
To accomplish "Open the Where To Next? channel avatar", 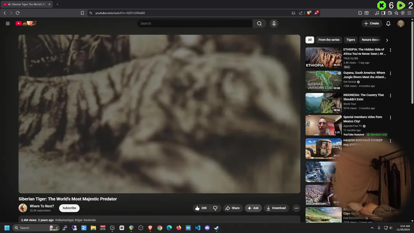I will [23, 208].
